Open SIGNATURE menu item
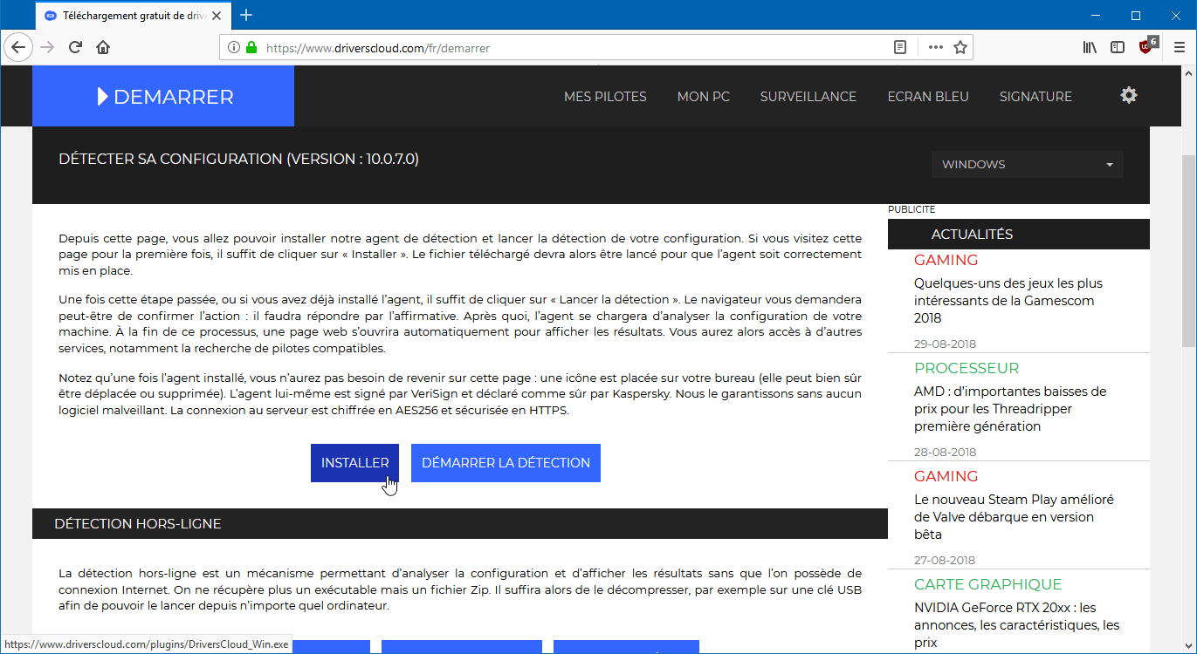The height and width of the screenshot is (654, 1197). pos(1035,97)
